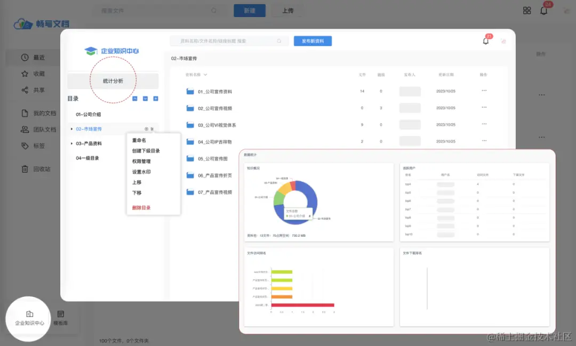Open 共享 shared files in the sidebar
The image size is (576, 346).
click(33, 90)
